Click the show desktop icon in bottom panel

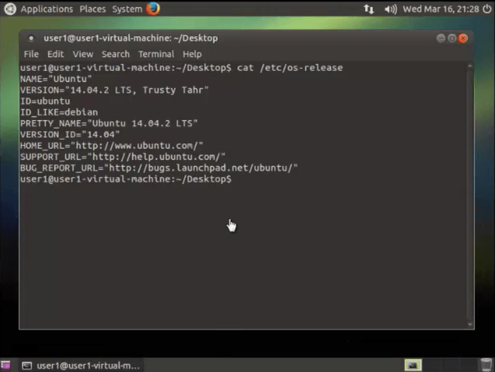6,365
